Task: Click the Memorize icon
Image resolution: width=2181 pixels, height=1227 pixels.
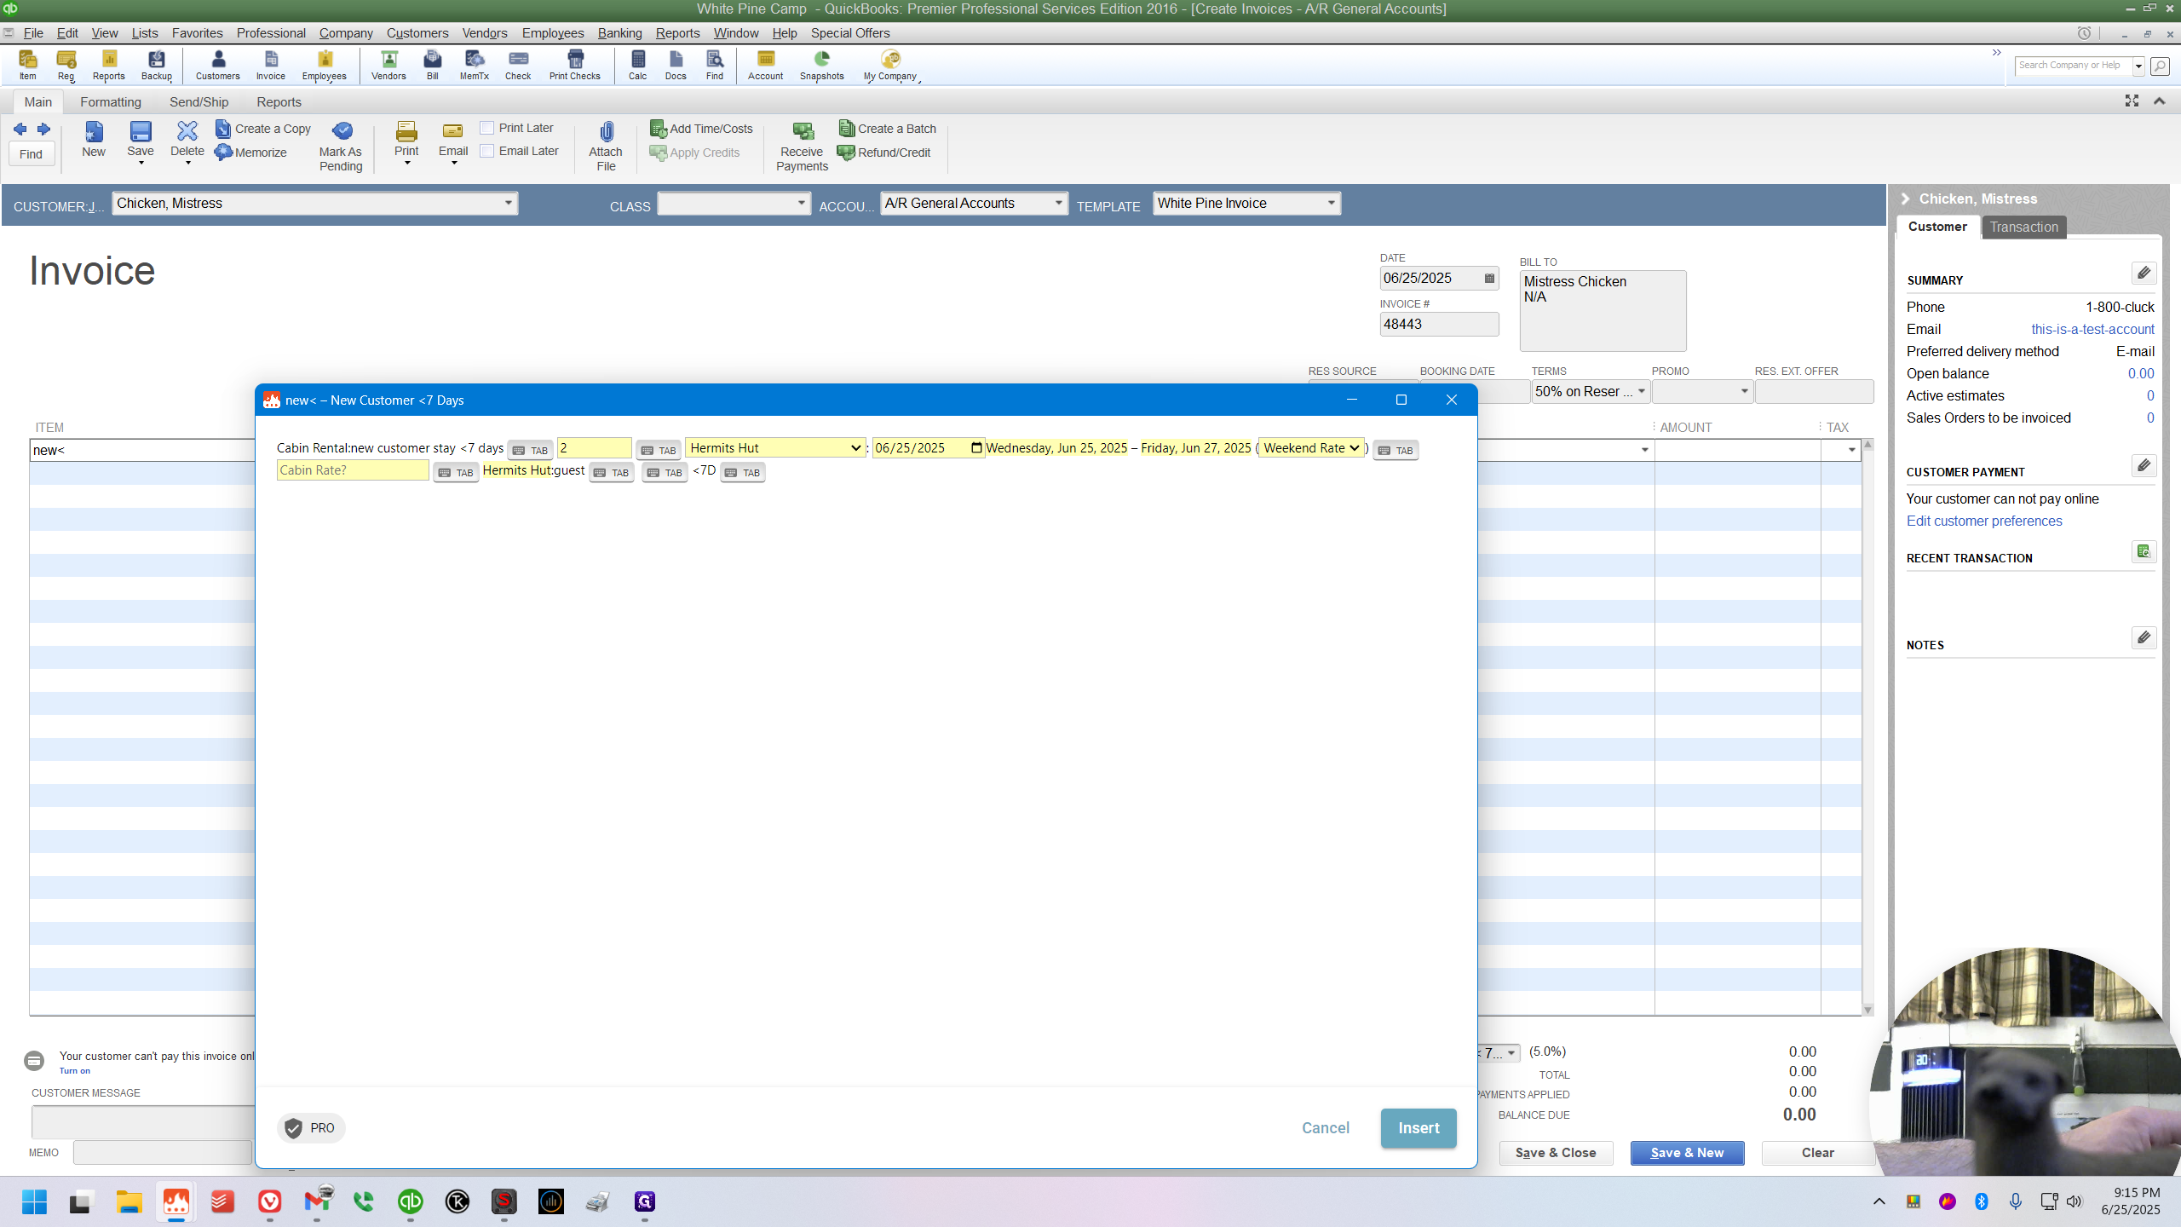Action: click(x=251, y=153)
